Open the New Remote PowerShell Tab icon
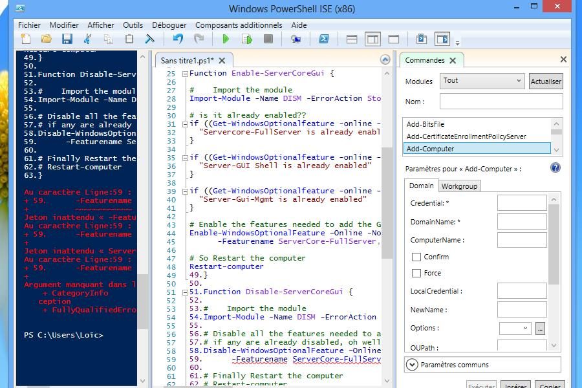Screen dimensions: 582x388 tap(296, 39)
